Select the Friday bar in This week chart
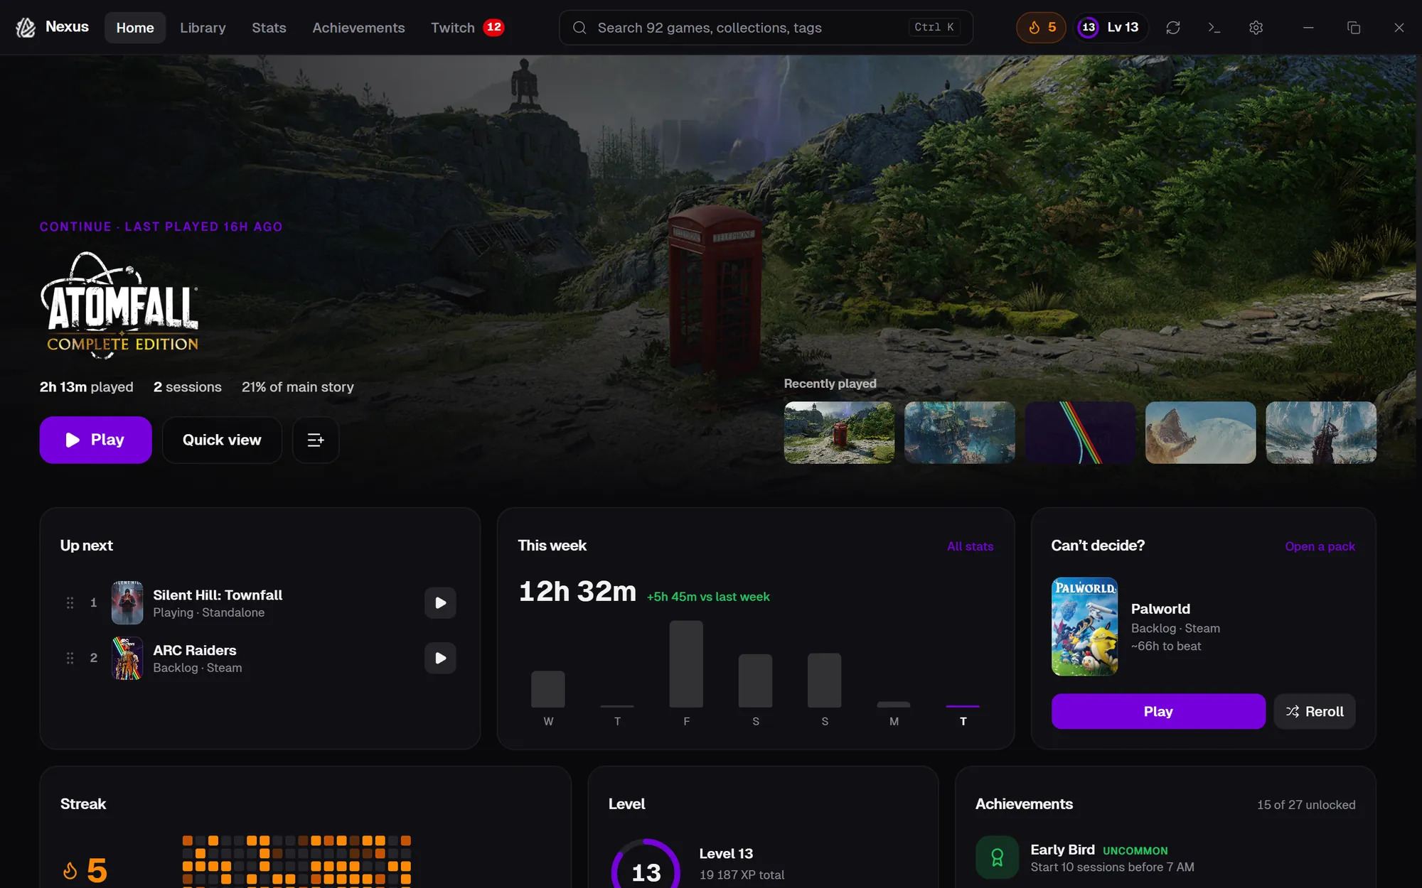 (686, 664)
